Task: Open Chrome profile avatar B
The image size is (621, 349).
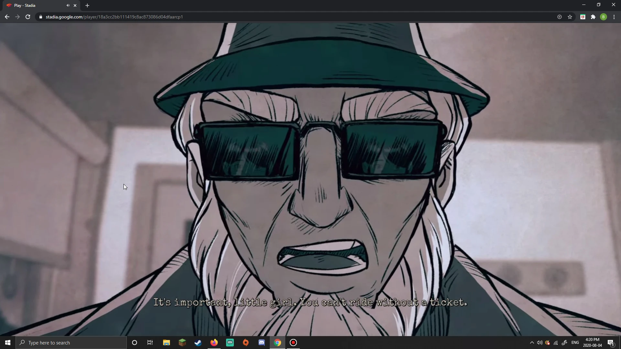Action: (603, 17)
